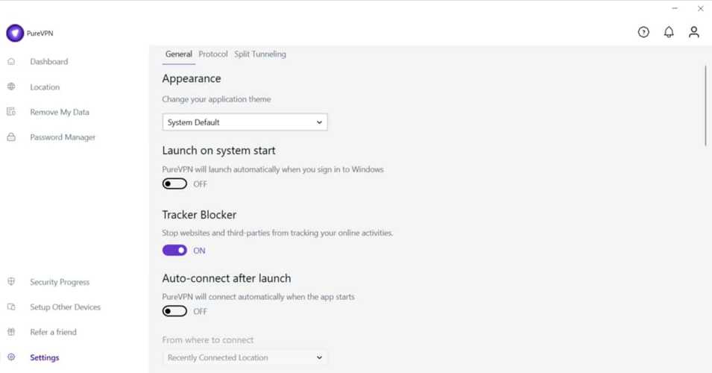Open the System Default theme dropdown
The width and height of the screenshot is (712, 373).
[x=245, y=122]
